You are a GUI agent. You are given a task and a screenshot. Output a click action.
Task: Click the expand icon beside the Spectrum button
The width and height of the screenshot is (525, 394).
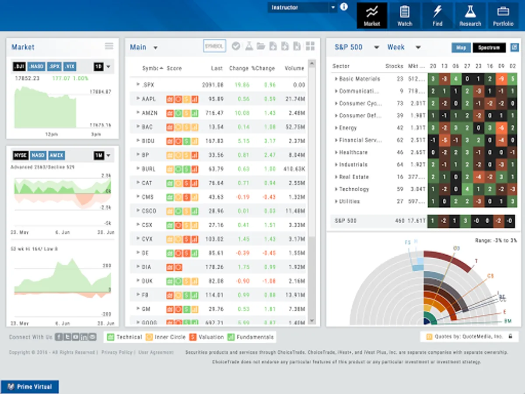tap(514, 47)
